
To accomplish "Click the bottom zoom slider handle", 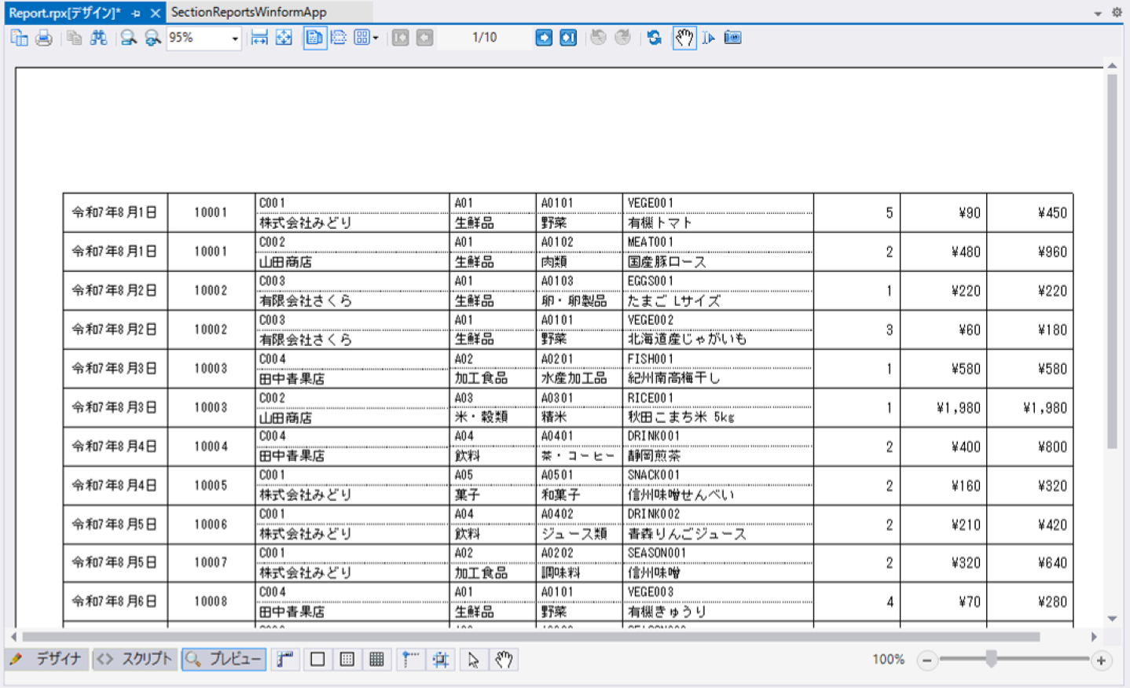I will click(992, 659).
